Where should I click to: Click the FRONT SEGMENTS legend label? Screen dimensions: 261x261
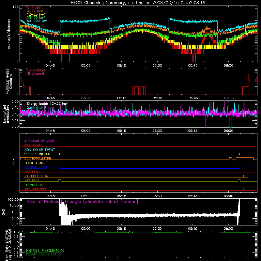point(45,251)
